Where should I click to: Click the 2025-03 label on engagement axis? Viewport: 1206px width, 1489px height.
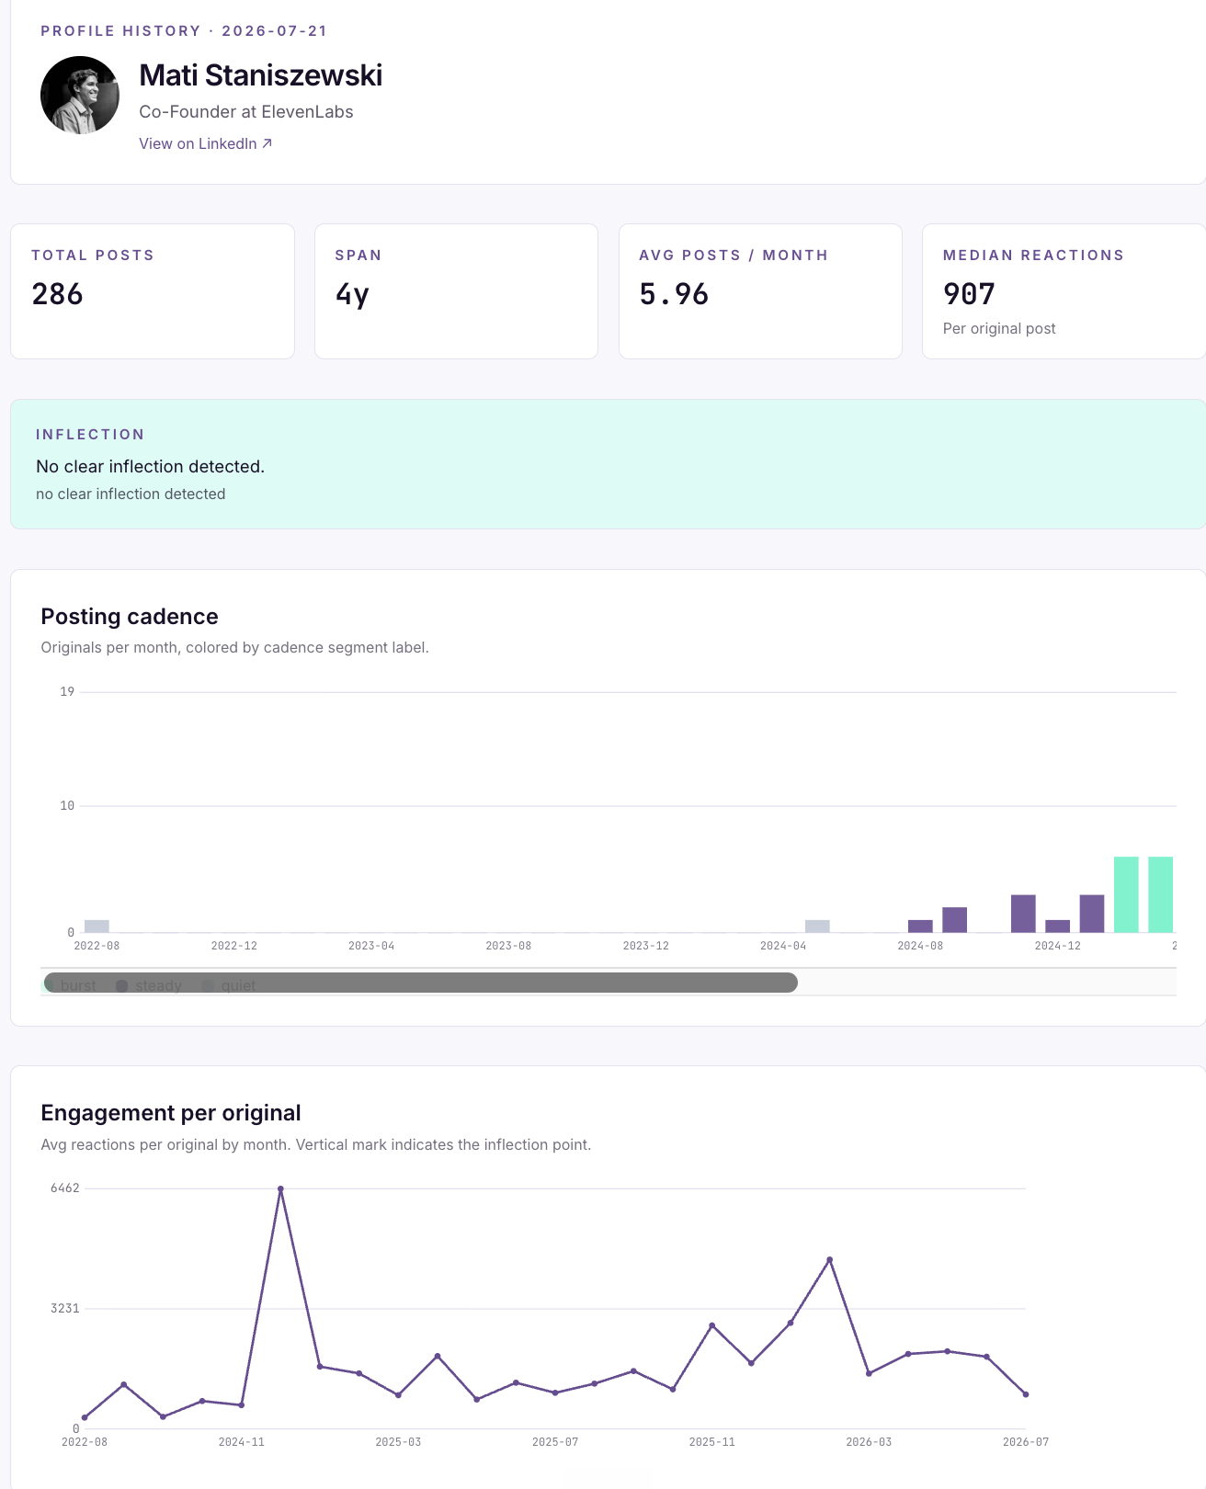tap(398, 1442)
